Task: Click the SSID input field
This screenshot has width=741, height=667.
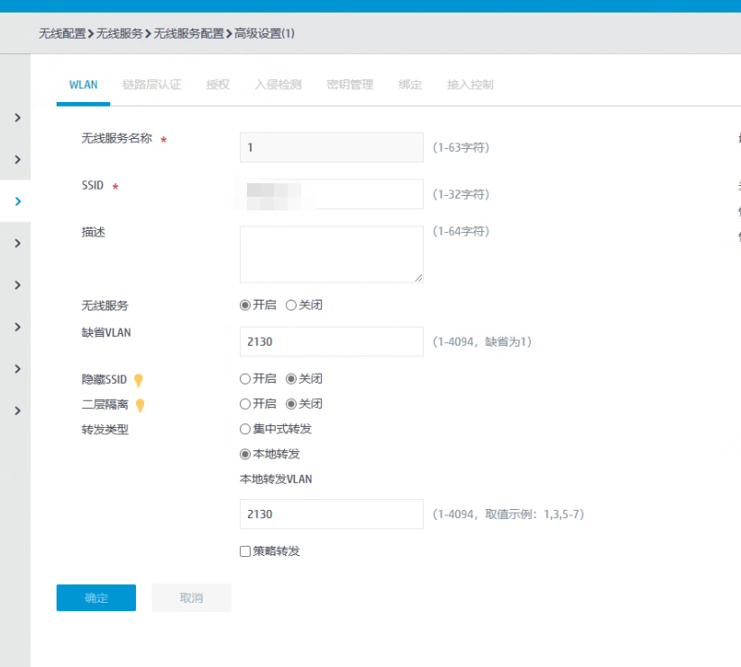Action: click(x=331, y=194)
